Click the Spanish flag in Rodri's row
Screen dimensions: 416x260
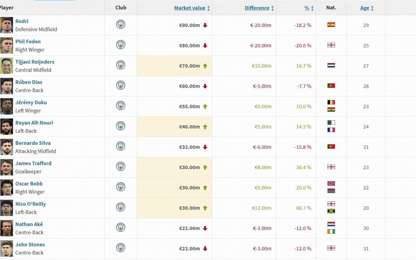(x=331, y=25)
